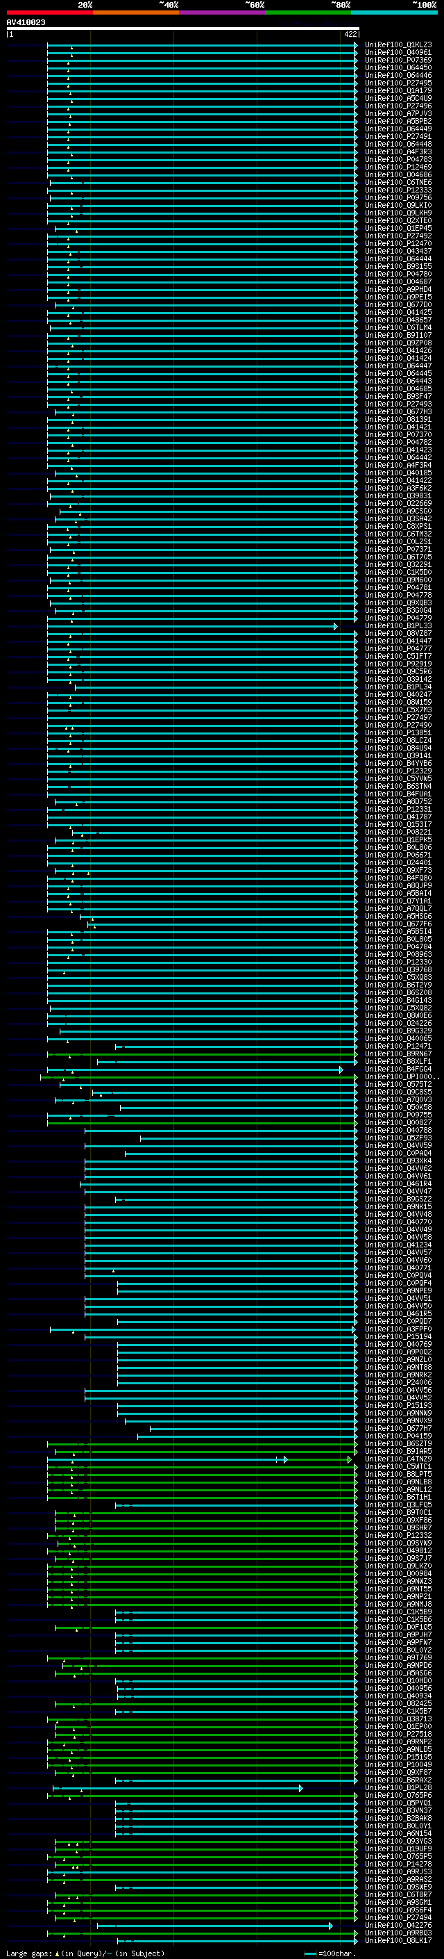This screenshot has width=444, height=1959.
Task: Click the orange ~40% legend color segment
Action: (136, 13)
